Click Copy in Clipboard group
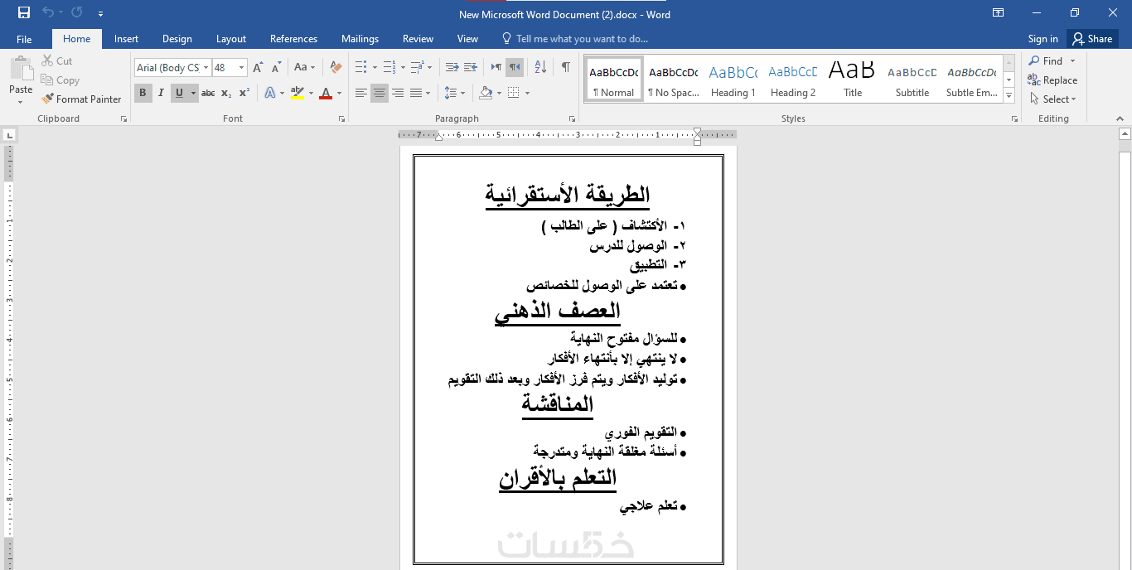Viewport: 1132px width, 570px height. 60,80
